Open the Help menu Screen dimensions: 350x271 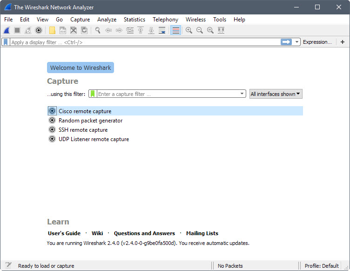239,20
